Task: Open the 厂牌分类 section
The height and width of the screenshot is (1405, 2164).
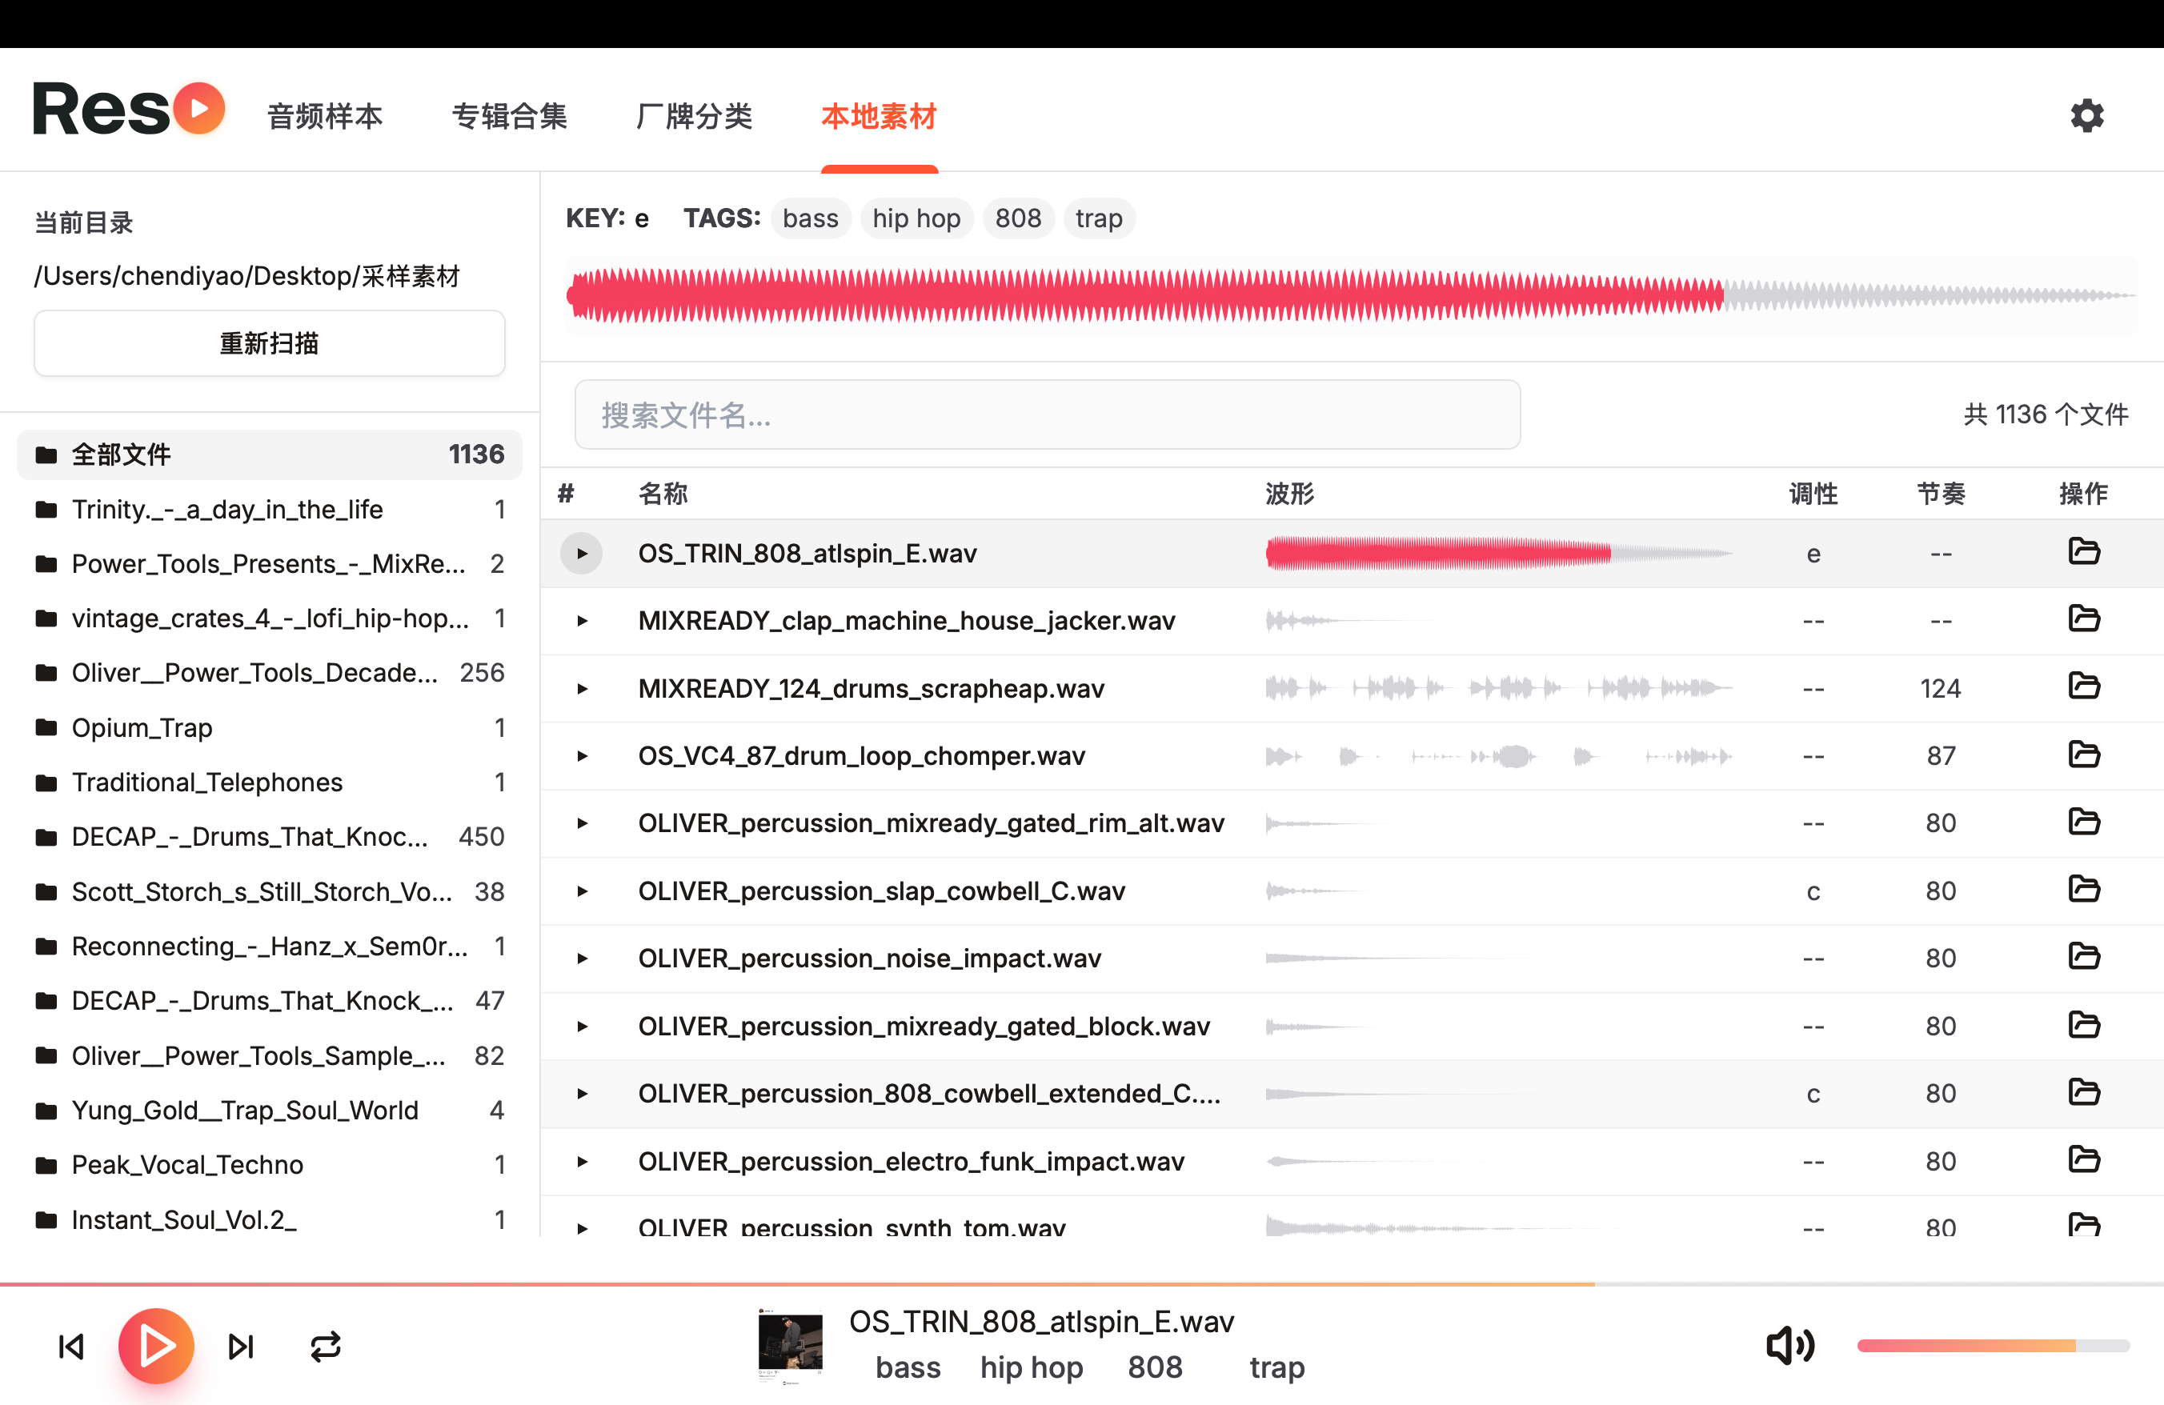Action: [695, 116]
